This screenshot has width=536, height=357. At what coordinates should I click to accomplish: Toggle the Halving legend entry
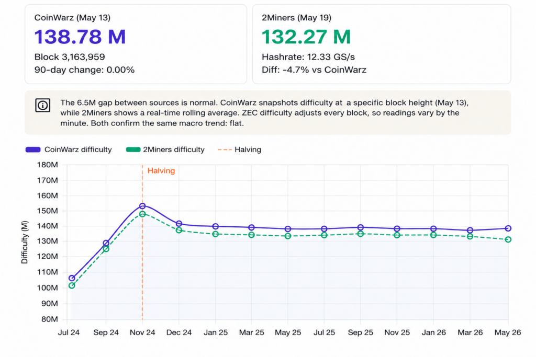point(240,149)
